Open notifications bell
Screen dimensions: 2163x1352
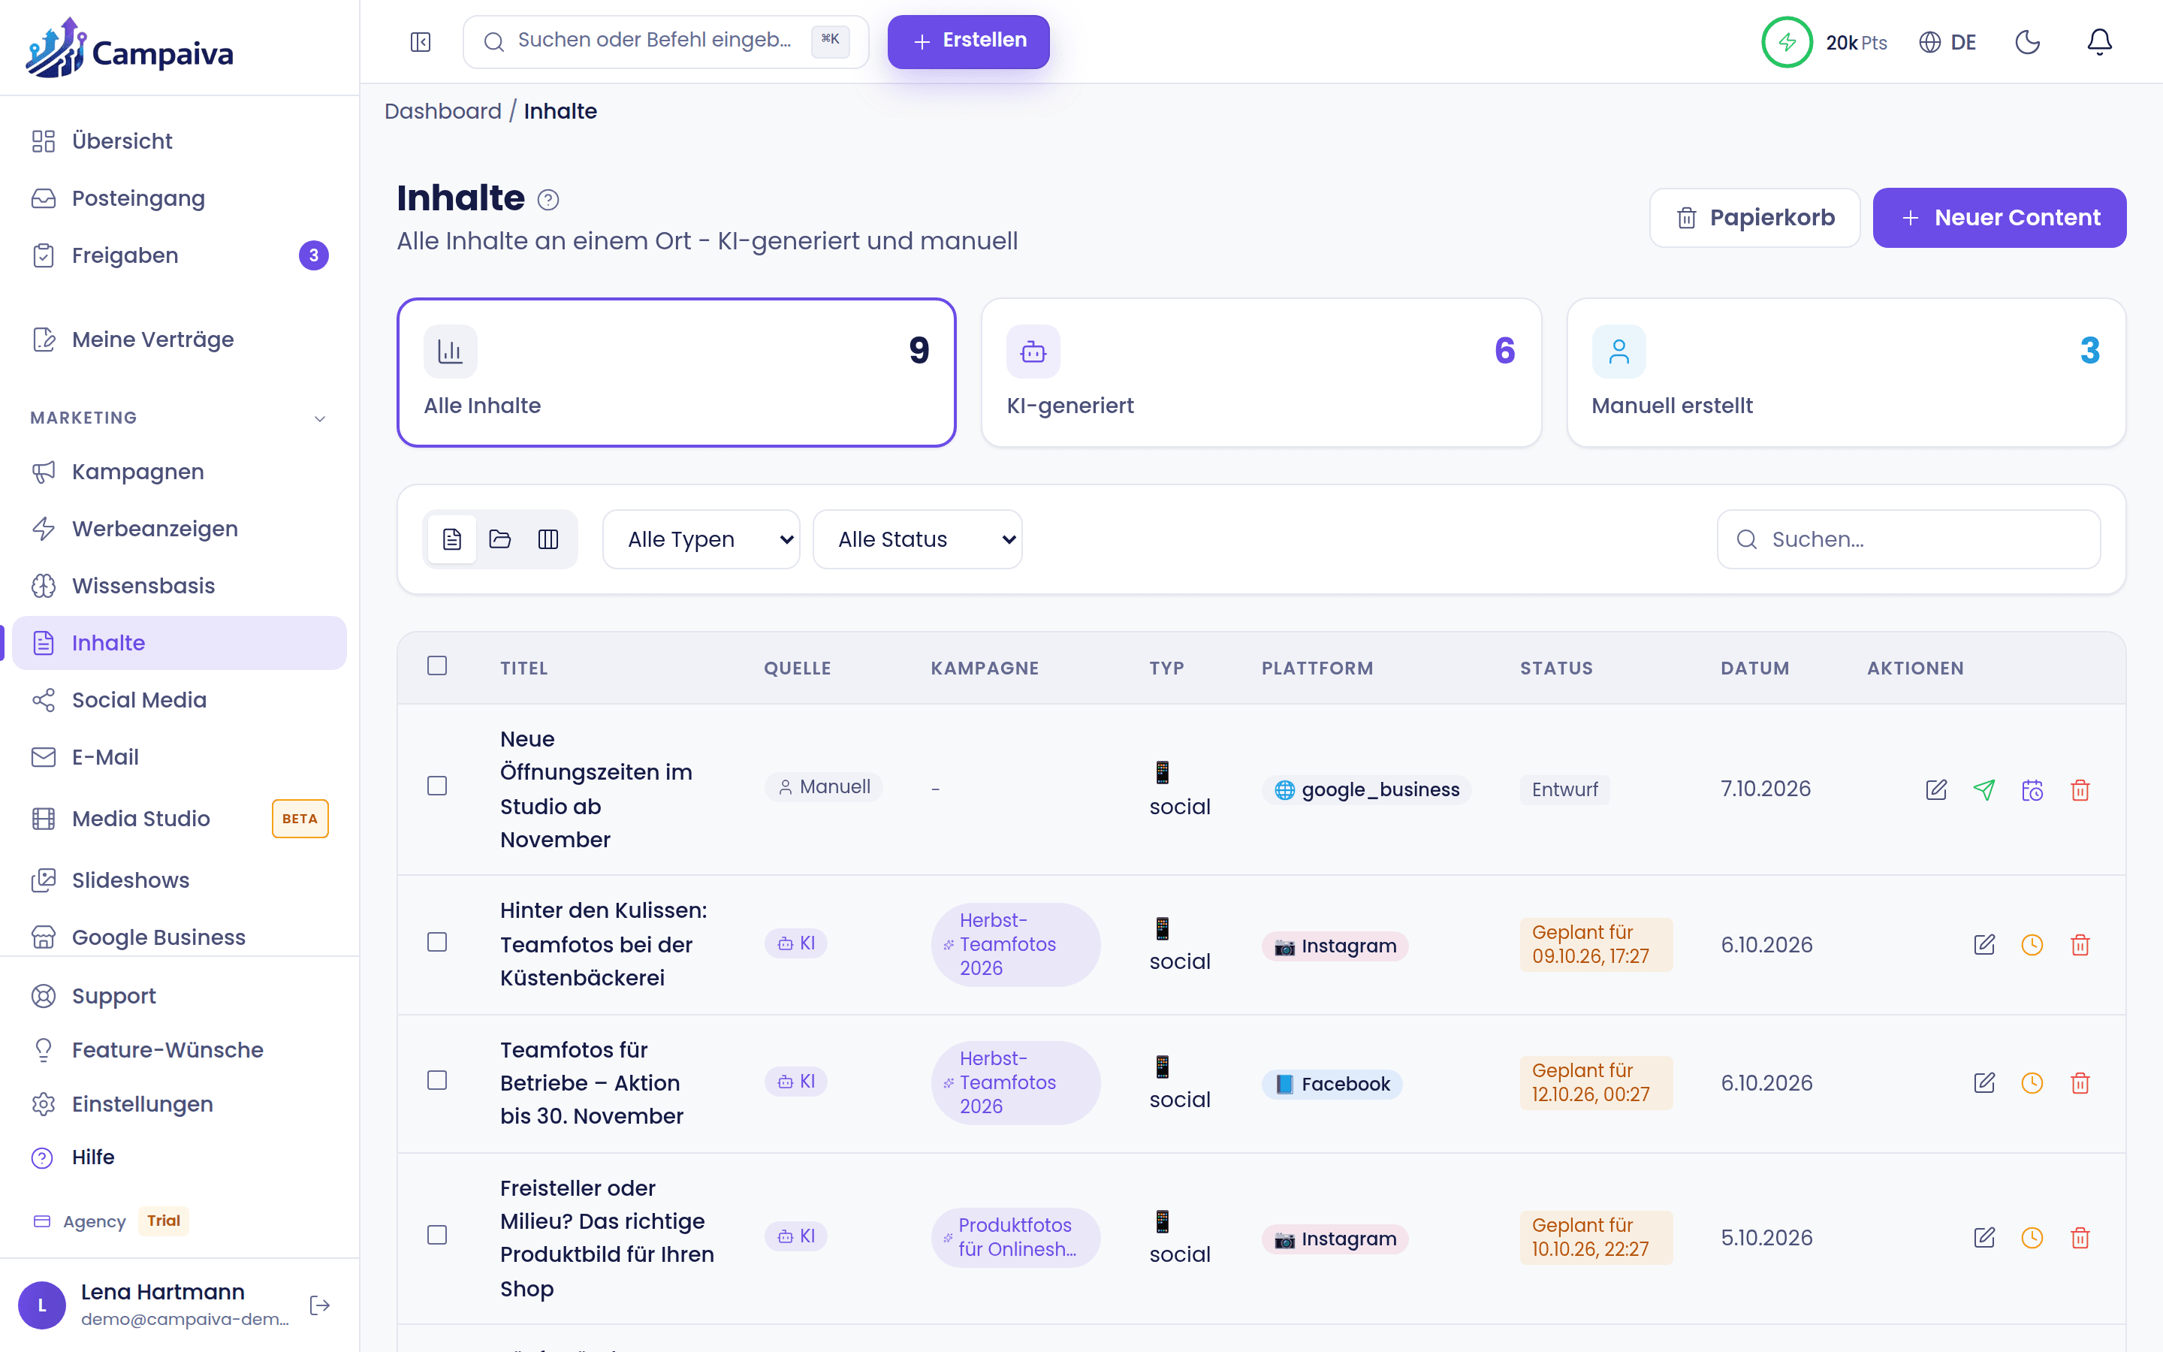tap(2098, 42)
